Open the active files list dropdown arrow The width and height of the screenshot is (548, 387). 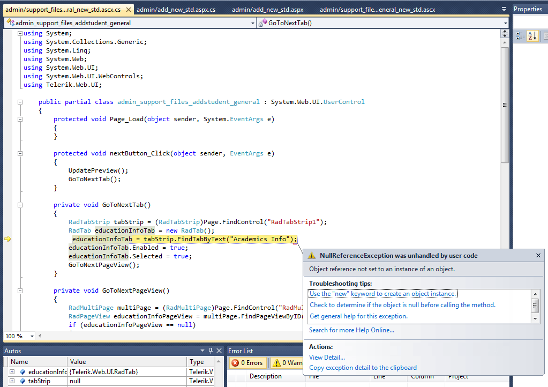pyautogui.click(x=504, y=10)
